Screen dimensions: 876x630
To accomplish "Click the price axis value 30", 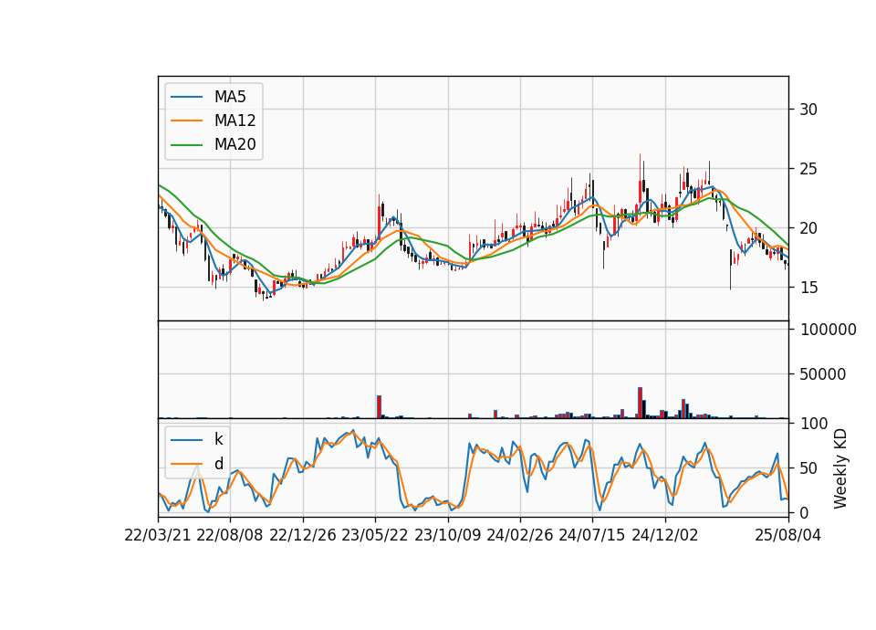I will [x=808, y=110].
